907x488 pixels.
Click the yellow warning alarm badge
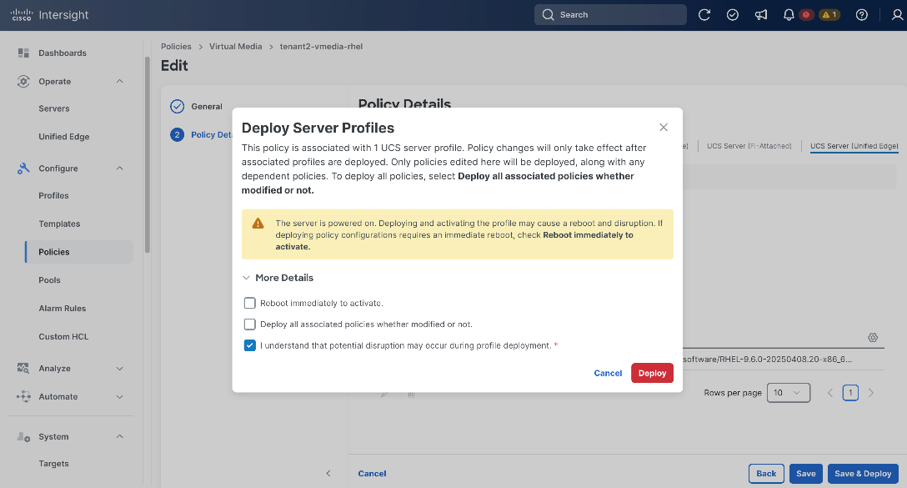pyautogui.click(x=829, y=15)
